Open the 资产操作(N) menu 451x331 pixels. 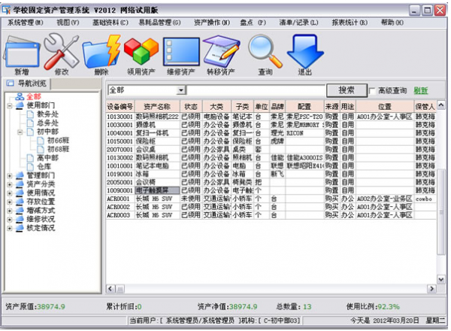tap(212, 23)
